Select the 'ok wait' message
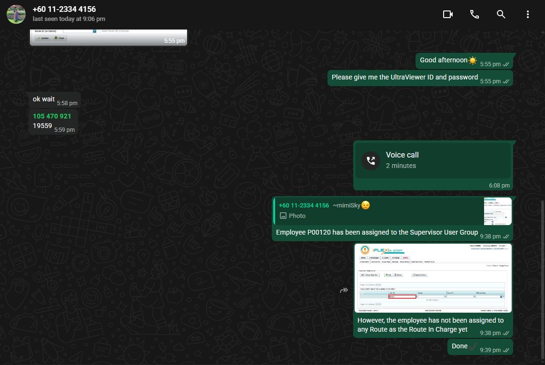 pyautogui.click(x=55, y=100)
